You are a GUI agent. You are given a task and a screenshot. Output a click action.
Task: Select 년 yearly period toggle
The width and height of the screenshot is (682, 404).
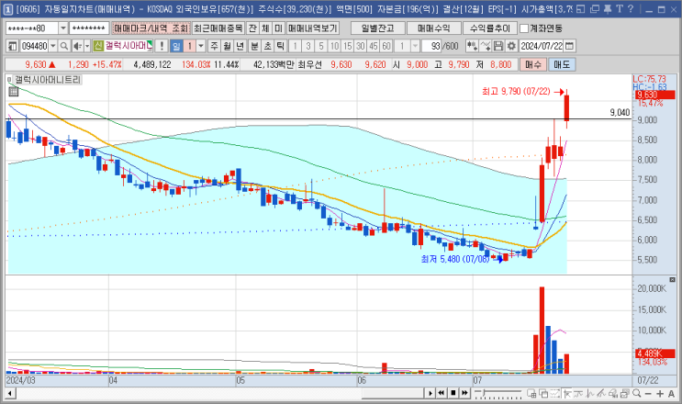pos(240,46)
